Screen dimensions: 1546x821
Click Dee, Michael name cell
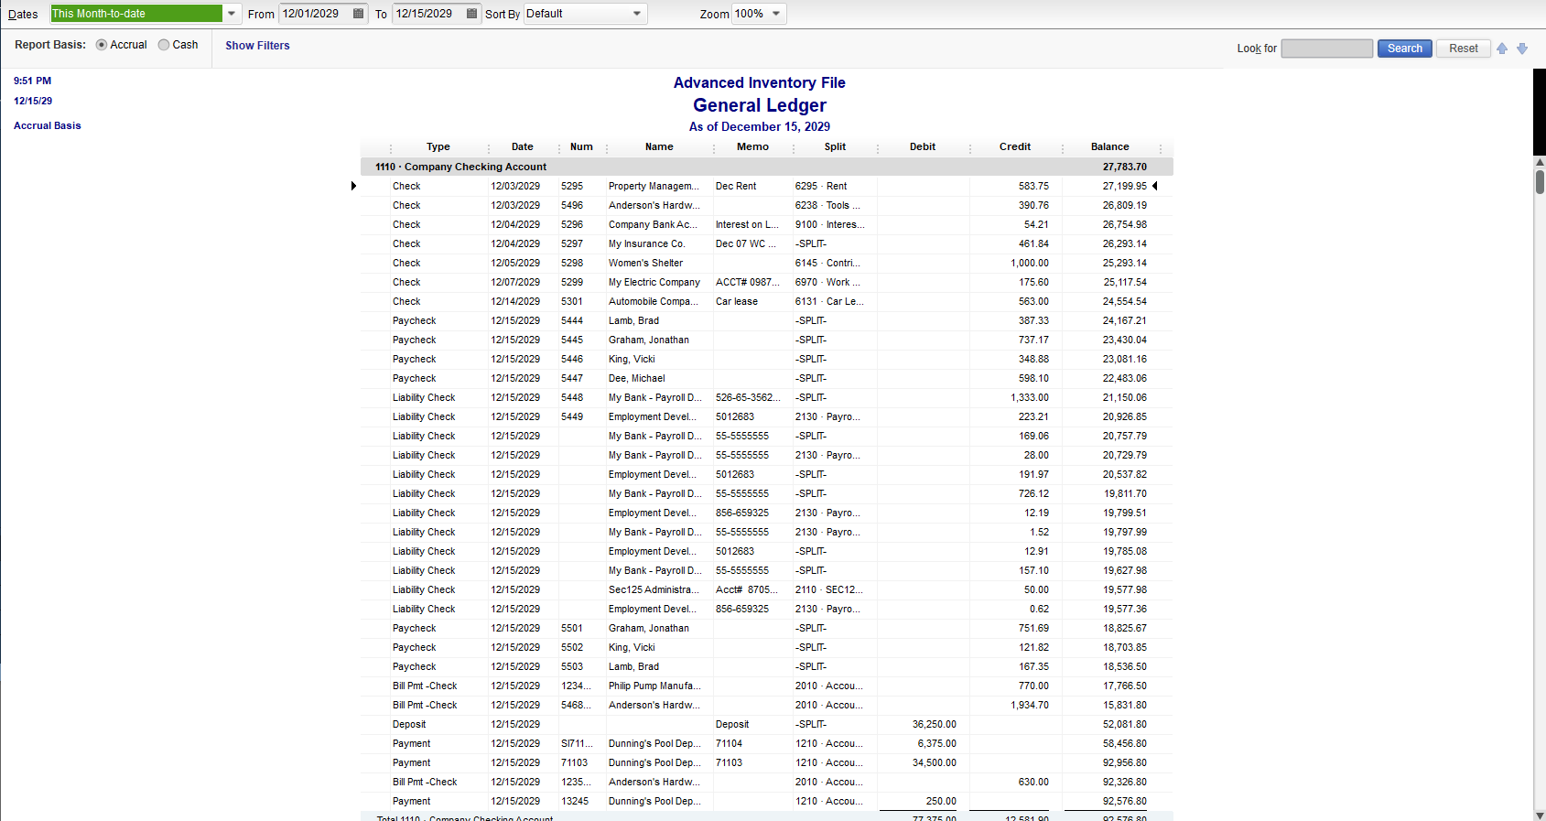(x=637, y=378)
